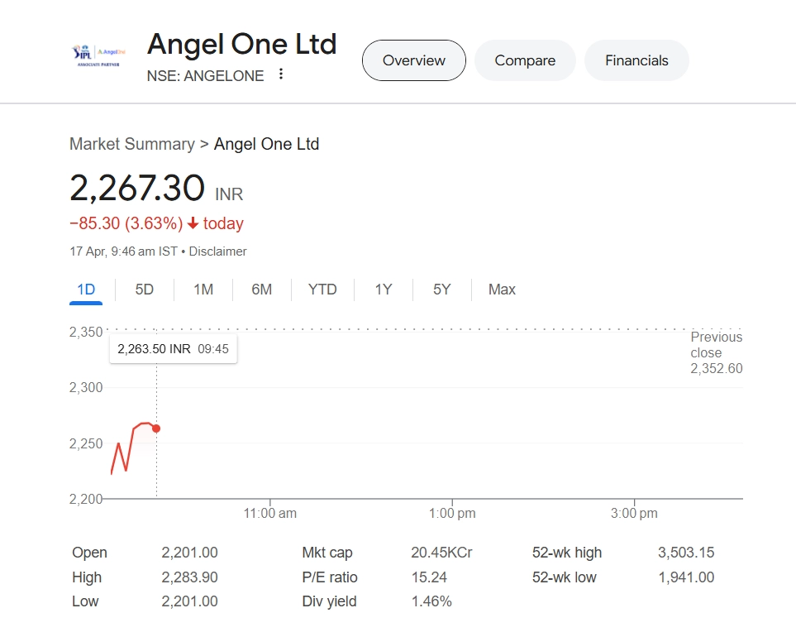Switch chart to 5D range
796x632 pixels.
click(145, 290)
